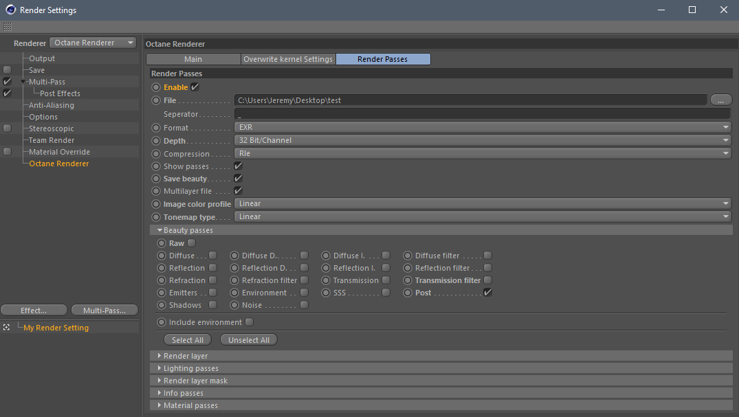Expand the Render layer mask section
Screen dimensions: 739x417
pos(159,381)
